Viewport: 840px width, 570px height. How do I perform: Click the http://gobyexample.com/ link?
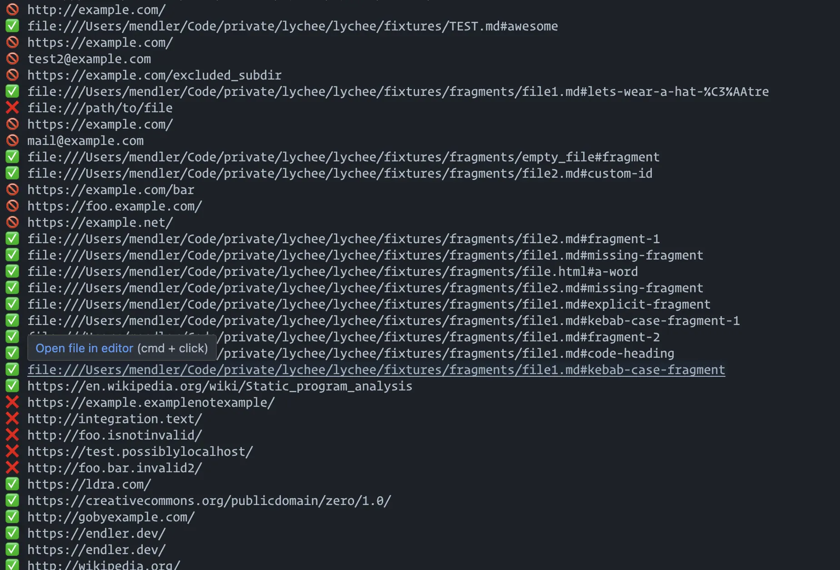[x=111, y=517]
